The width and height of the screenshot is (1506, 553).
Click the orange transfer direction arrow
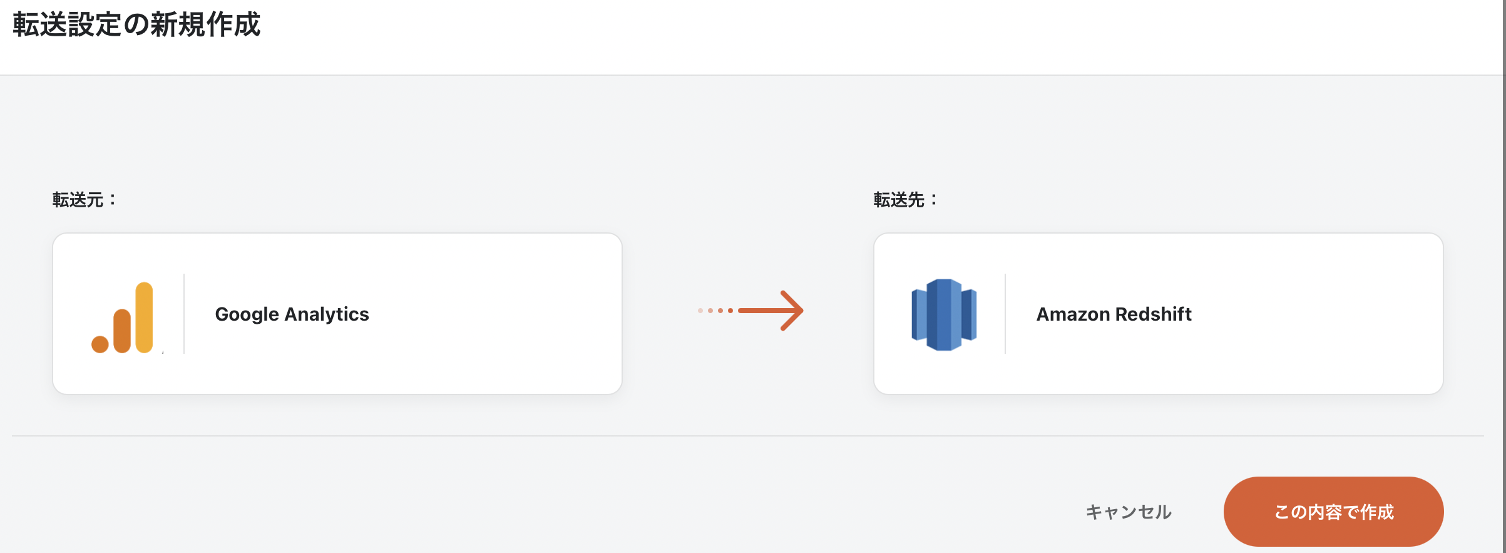tap(750, 311)
